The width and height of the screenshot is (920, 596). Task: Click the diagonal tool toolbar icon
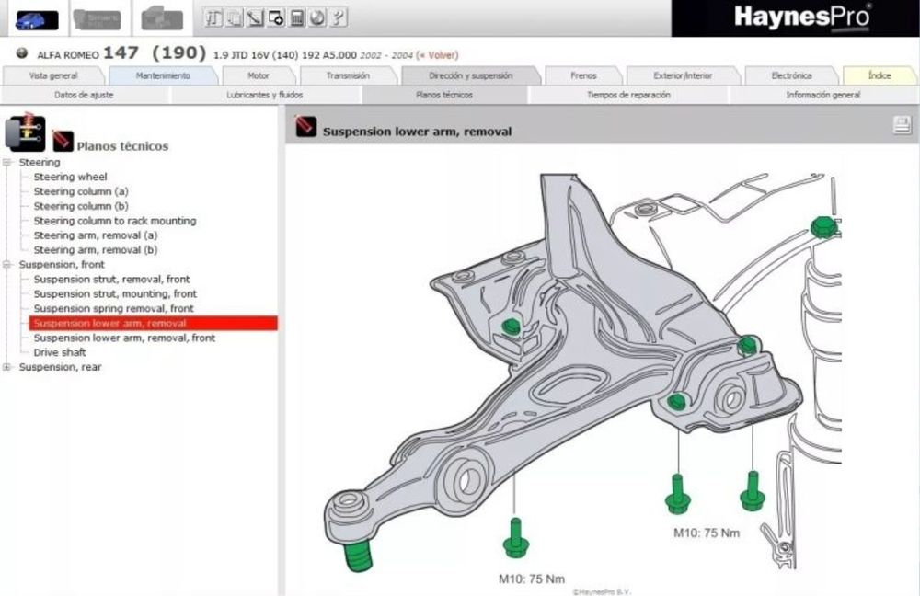255,18
